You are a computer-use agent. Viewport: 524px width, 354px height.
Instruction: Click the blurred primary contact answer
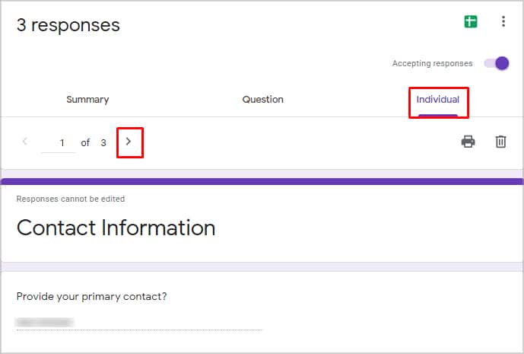pos(45,322)
